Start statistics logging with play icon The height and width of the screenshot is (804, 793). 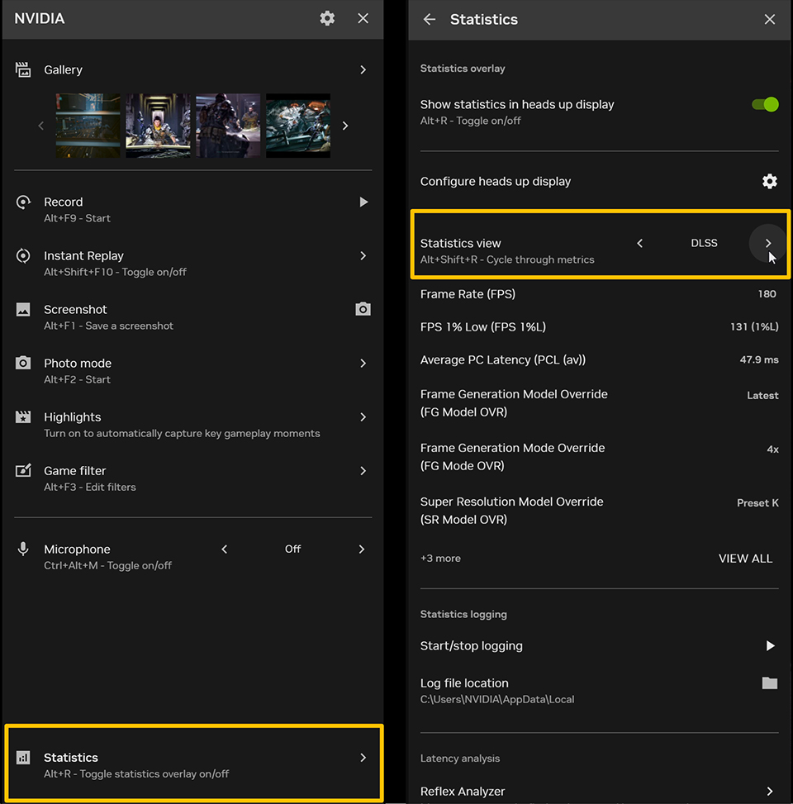[769, 645]
